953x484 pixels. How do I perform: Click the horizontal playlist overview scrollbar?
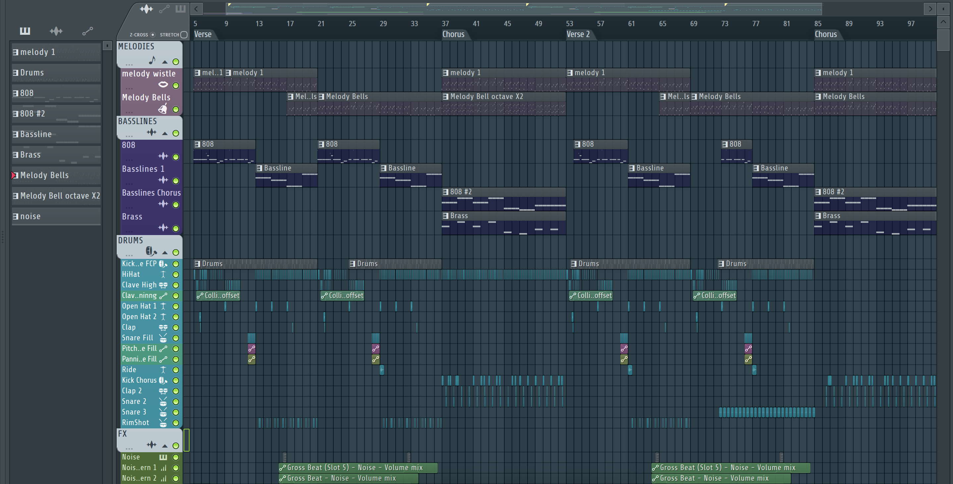pos(524,9)
